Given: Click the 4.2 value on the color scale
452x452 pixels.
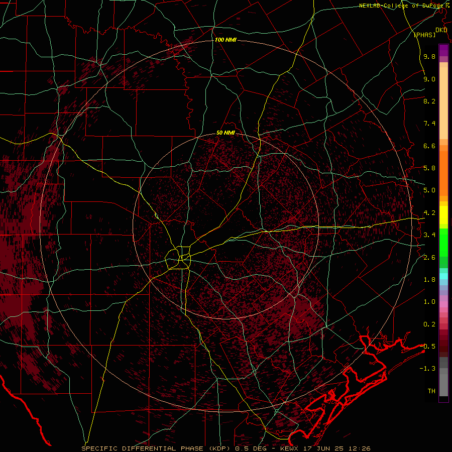Looking at the screenshot, I should [x=429, y=213].
